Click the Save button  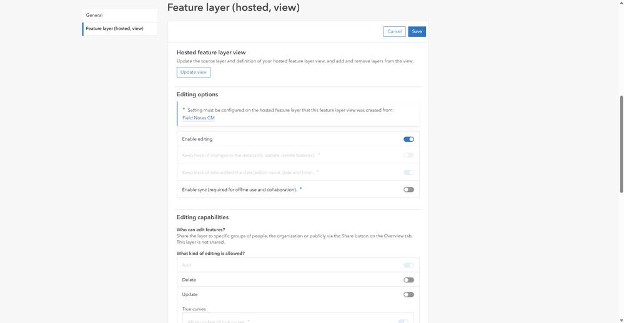[417, 31]
